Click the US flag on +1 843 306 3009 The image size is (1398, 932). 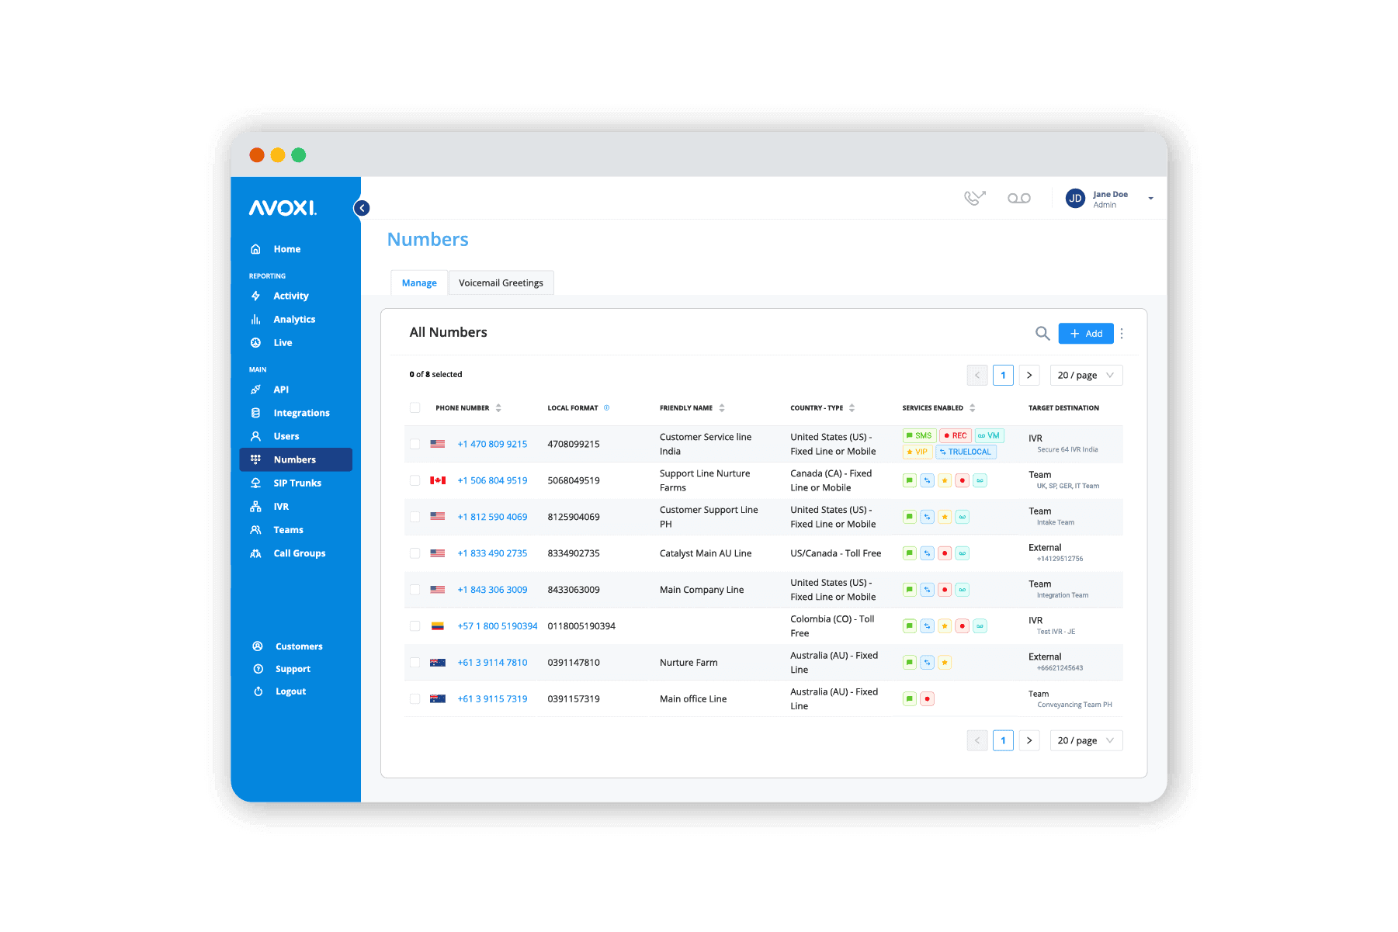[438, 590]
